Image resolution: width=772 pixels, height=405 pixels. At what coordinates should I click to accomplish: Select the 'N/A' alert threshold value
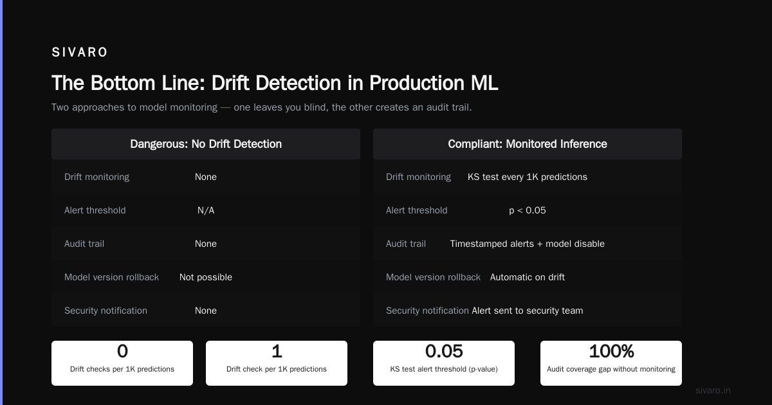coord(206,210)
